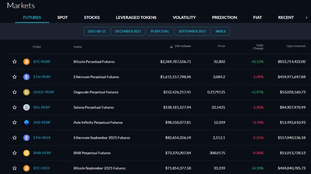This screenshot has height=174, width=311.
Task: Toggle the star for DOGE-PERP
Action: pyautogui.click(x=15, y=92)
